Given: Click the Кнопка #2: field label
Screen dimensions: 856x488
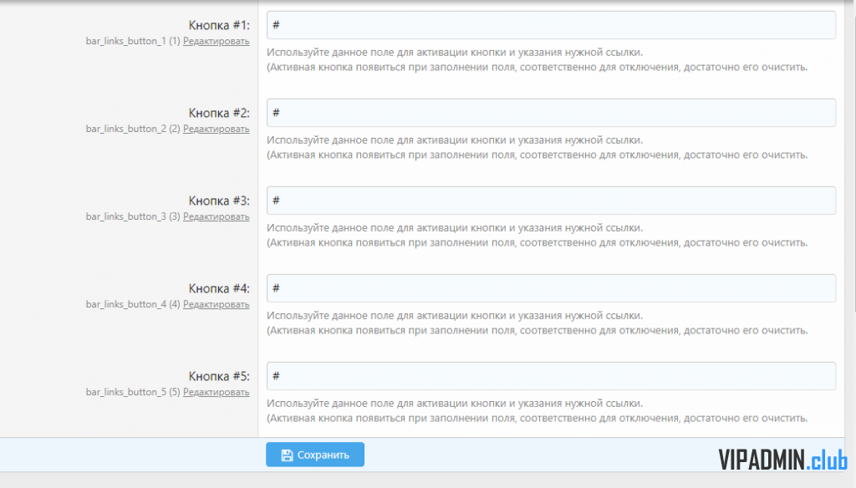Looking at the screenshot, I should tap(219, 113).
